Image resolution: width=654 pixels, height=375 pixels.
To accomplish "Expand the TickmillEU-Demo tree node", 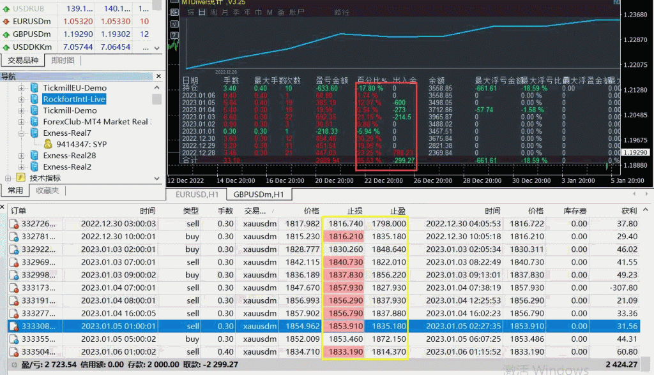I will pos(22,88).
